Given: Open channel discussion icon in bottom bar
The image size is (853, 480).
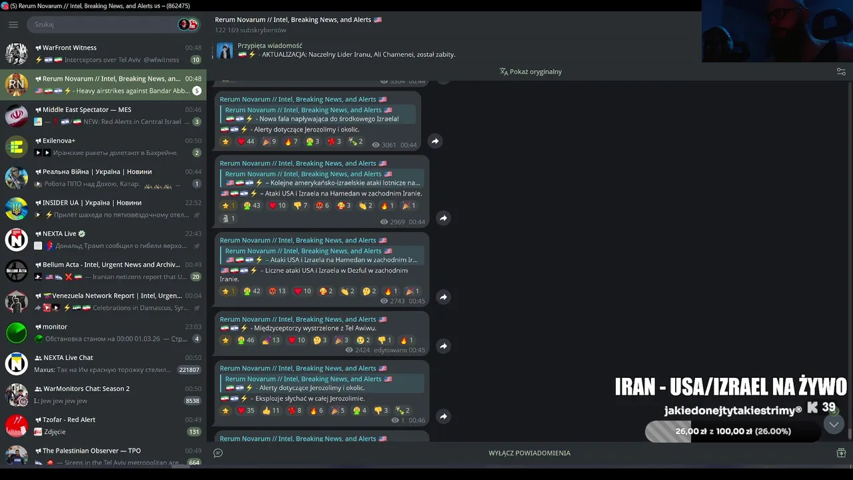Looking at the screenshot, I should (x=218, y=453).
